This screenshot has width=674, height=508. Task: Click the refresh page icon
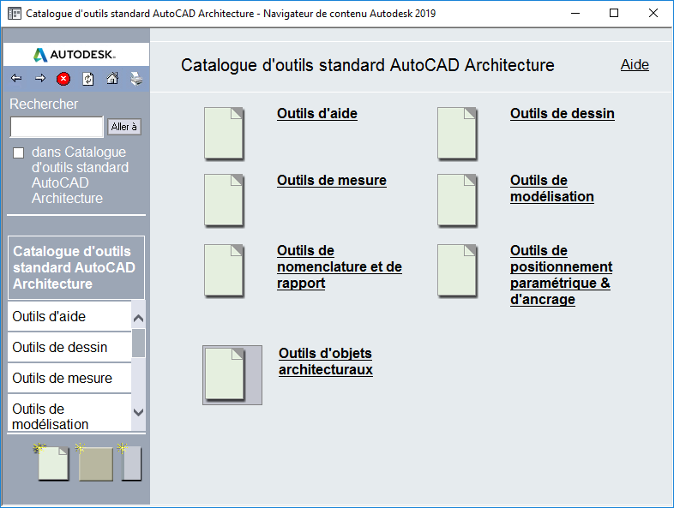point(88,79)
